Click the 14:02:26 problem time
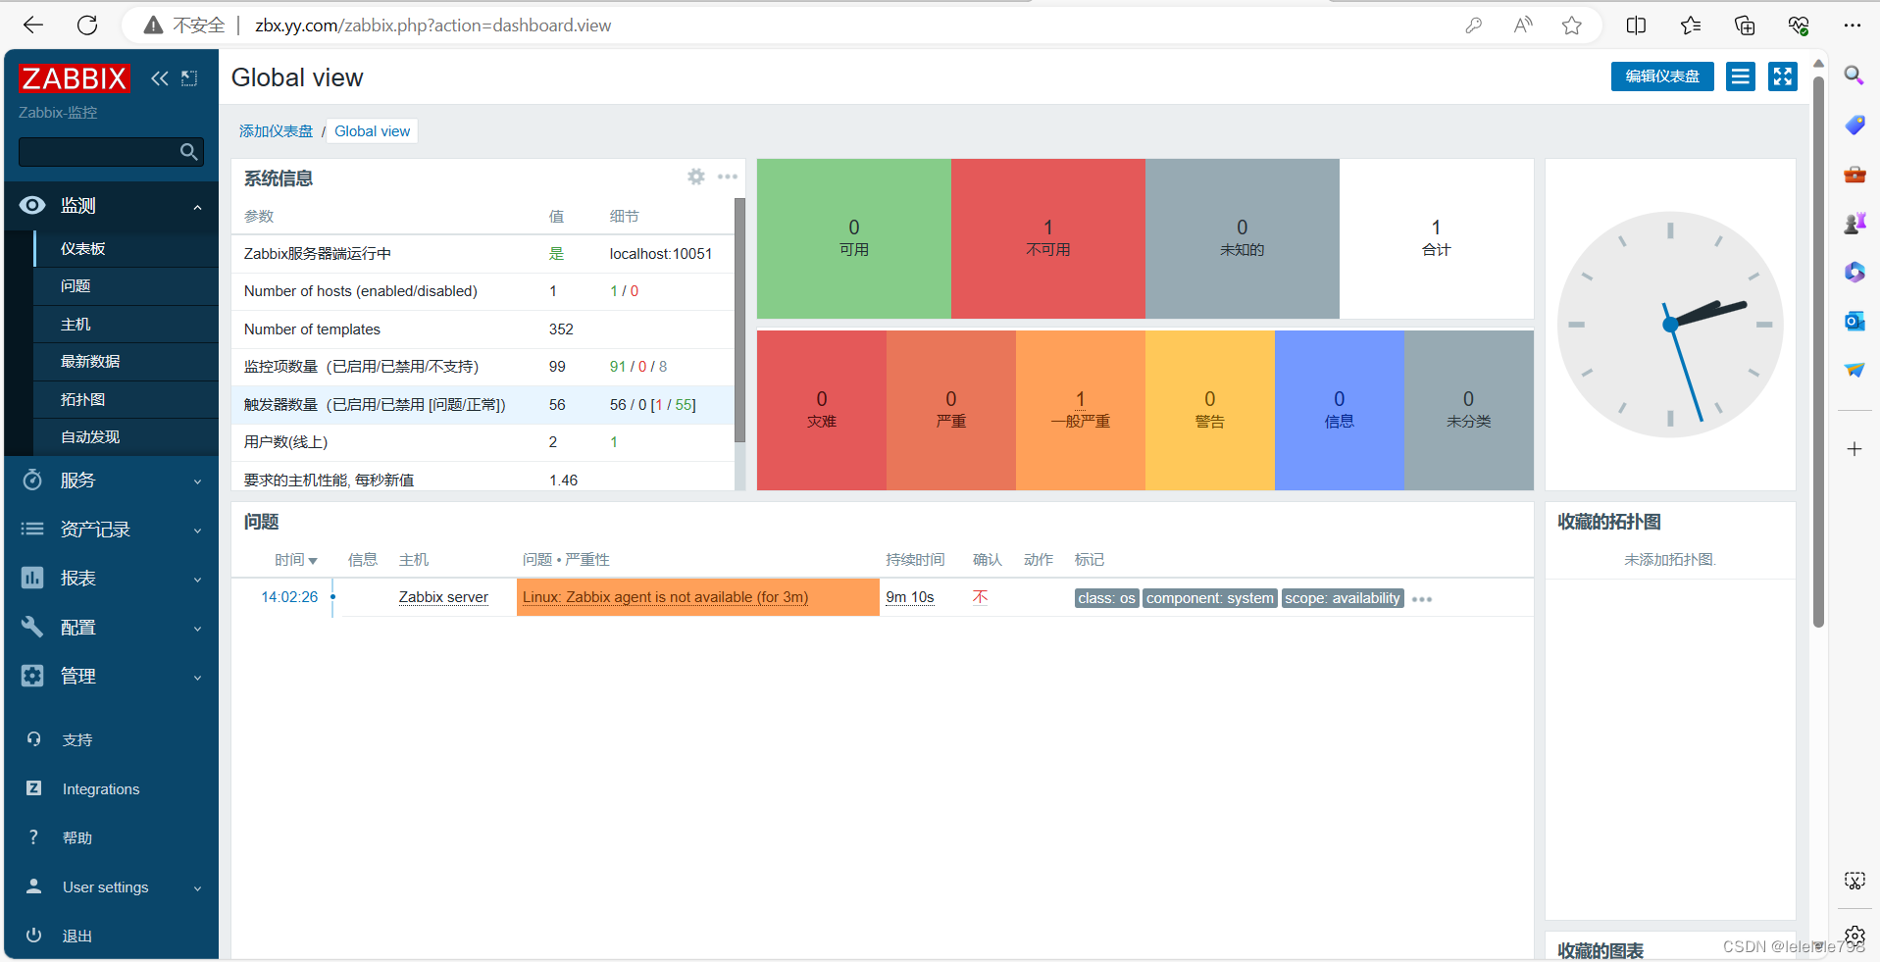This screenshot has width=1880, height=962. (289, 597)
